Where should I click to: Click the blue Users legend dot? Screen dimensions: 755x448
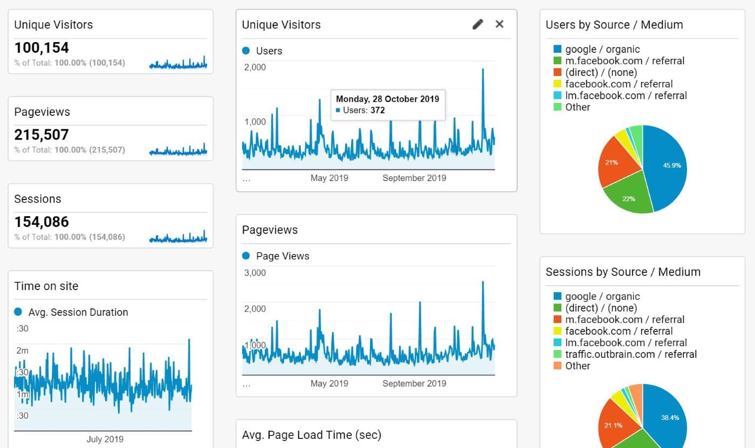click(246, 51)
